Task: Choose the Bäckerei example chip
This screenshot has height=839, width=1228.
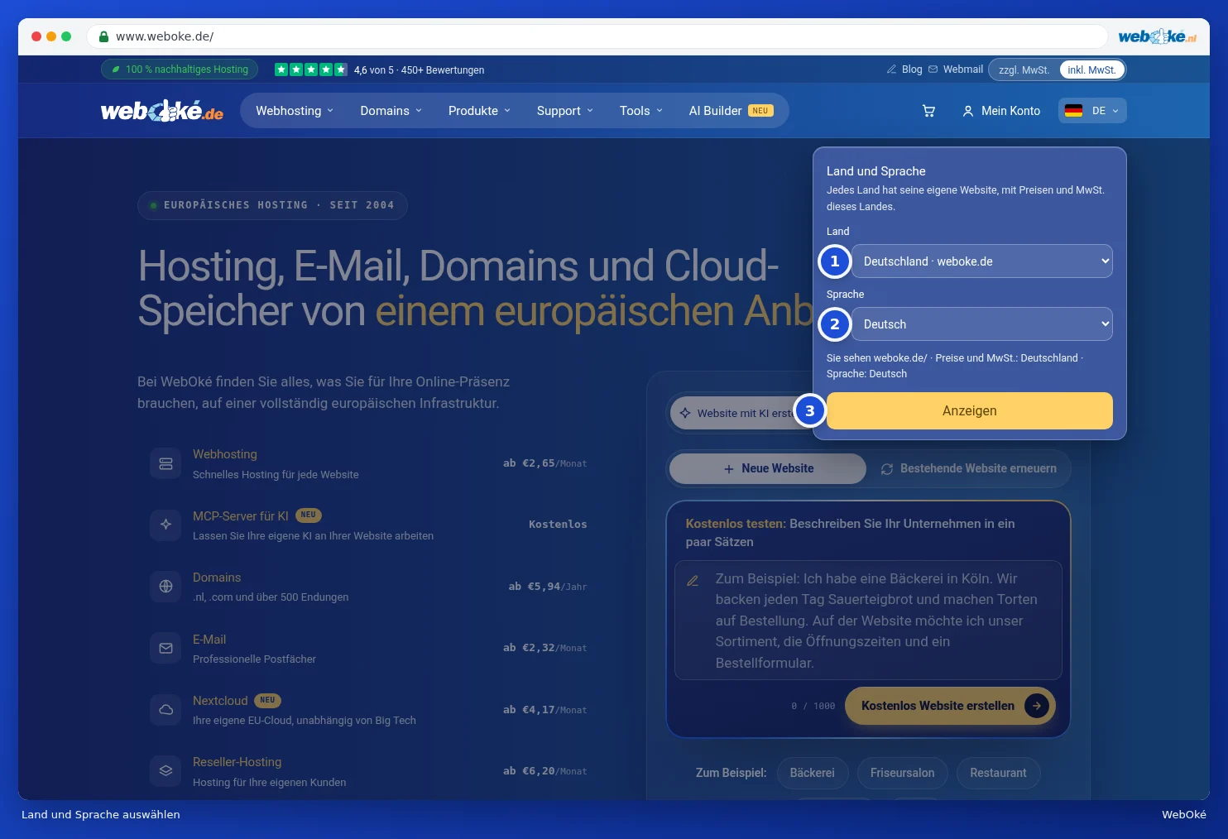Action: (x=813, y=773)
